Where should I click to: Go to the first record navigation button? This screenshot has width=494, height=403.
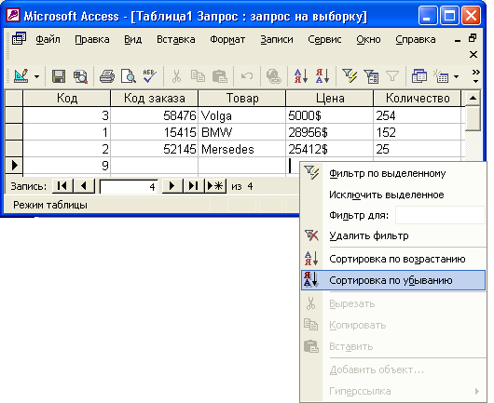62,186
